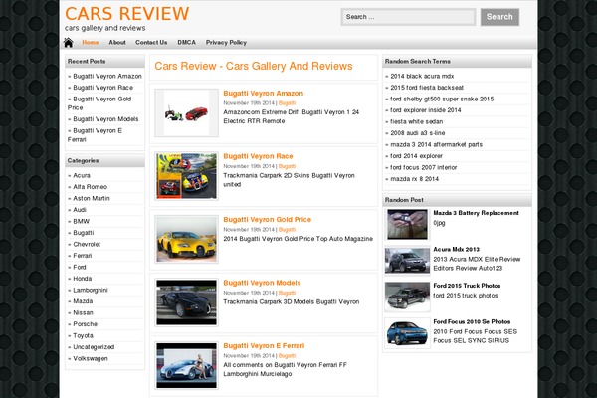Screen dimensions: 597x398
Task: Click the Ford 2015 Truck Photos thumbnail
Action: tap(407, 297)
